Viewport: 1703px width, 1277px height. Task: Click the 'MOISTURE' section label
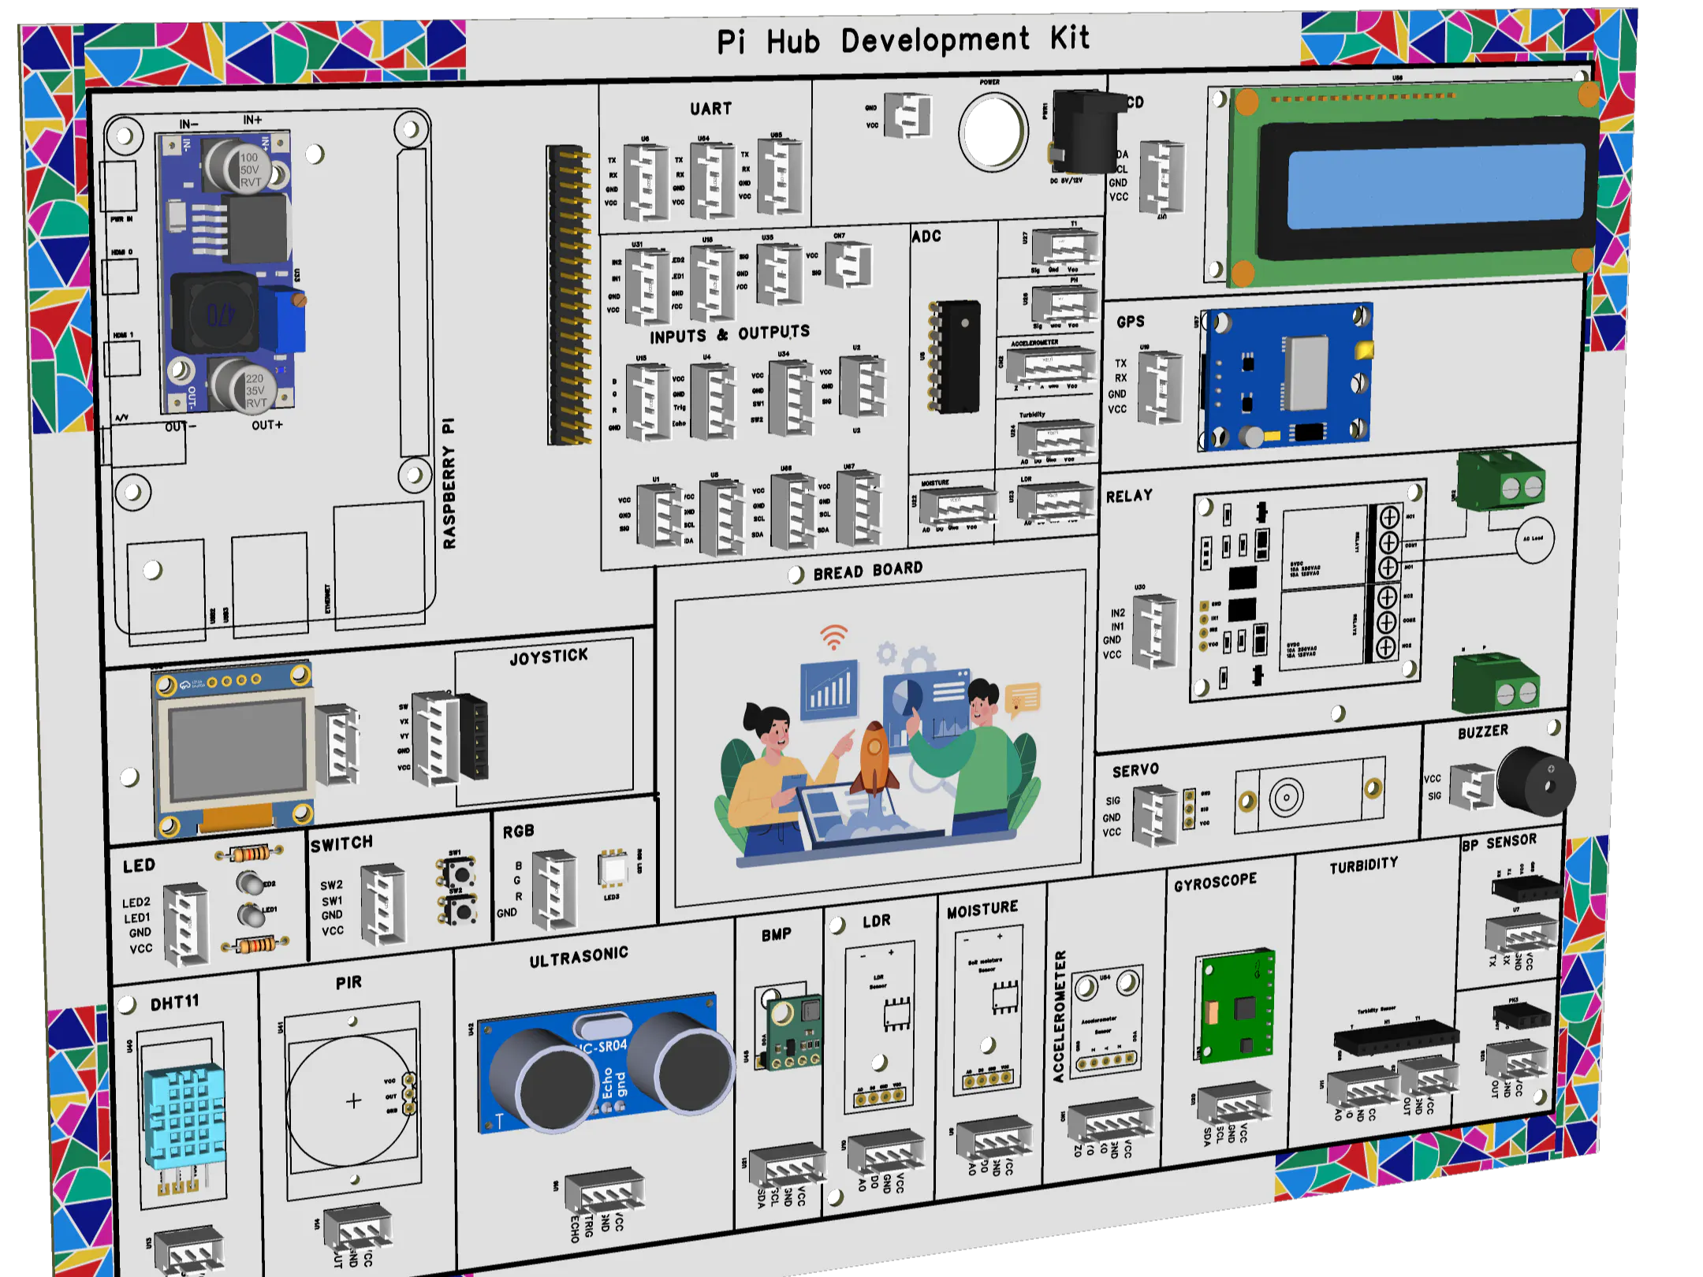(x=982, y=910)
